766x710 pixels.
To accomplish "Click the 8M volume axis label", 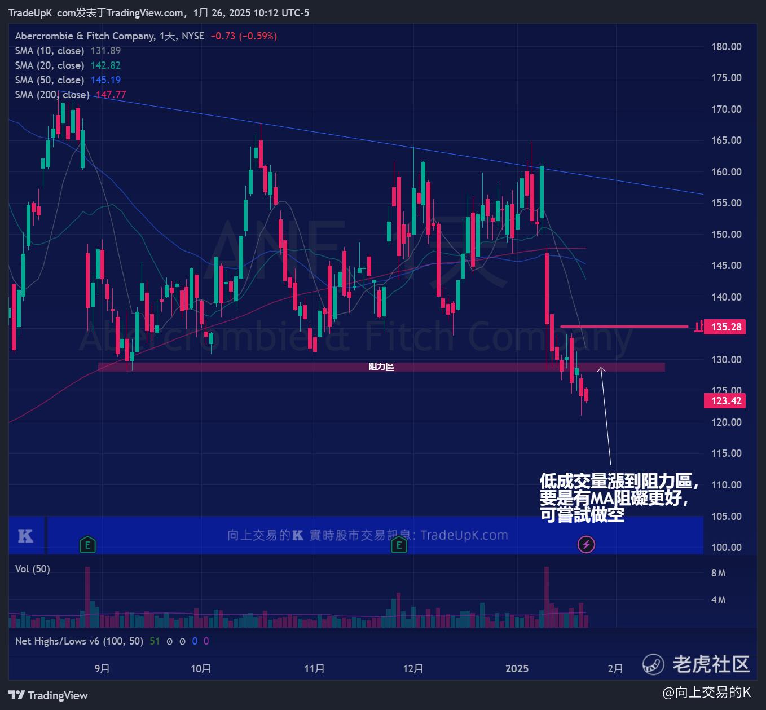I will (719, 573).
